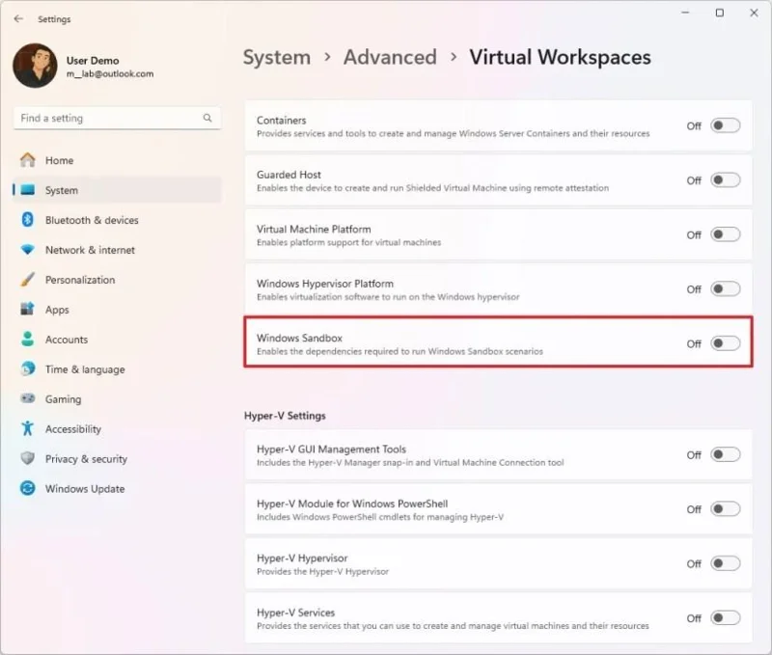Screen dimensions: 772x655
Task: Click the Hyper-V Hypervisor title text
Action: 302,559
